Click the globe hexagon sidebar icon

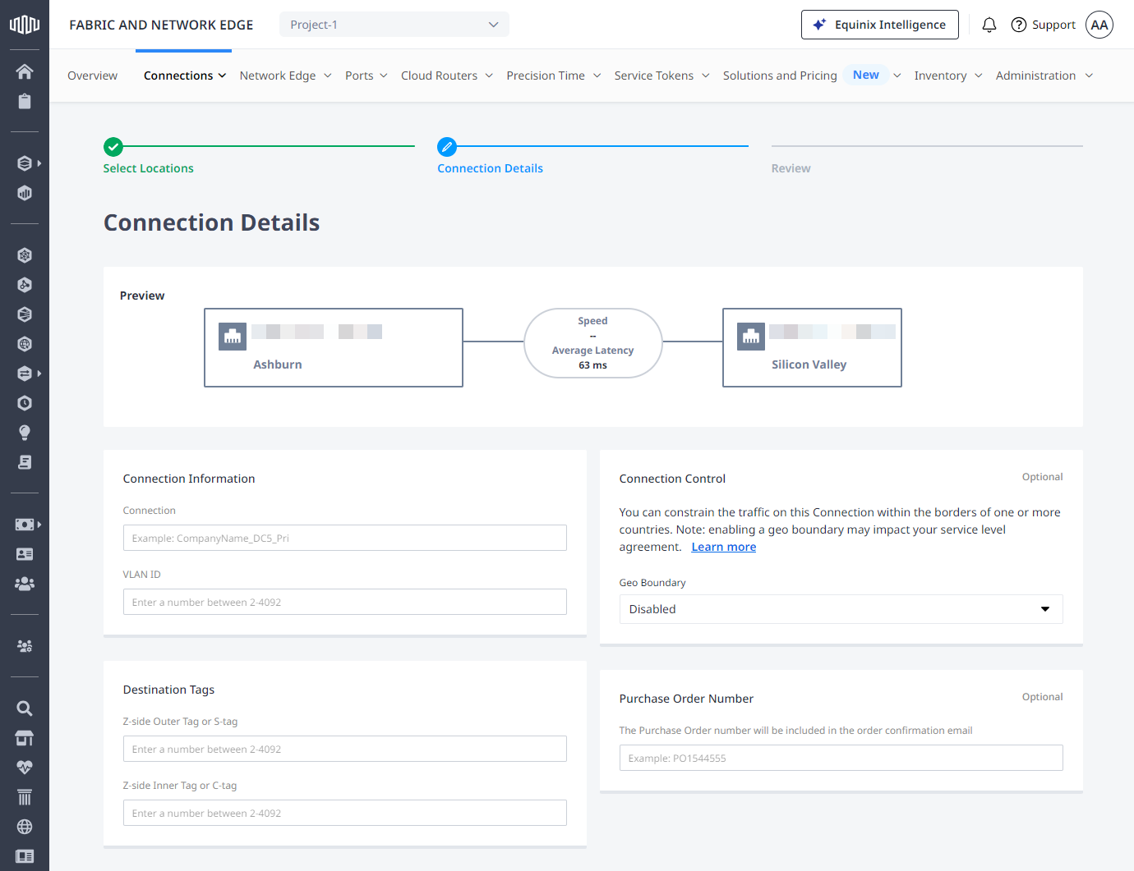coord(25,344)
